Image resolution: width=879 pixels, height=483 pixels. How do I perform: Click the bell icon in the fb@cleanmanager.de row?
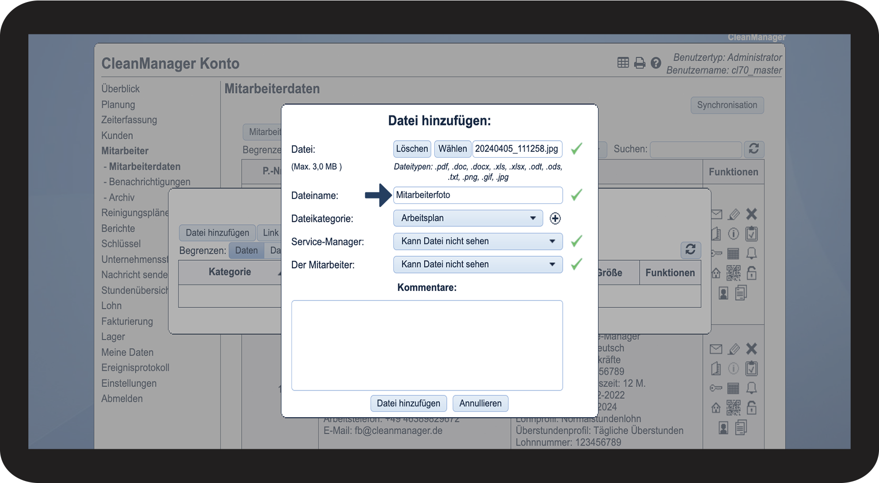click(x=752, y=388)
